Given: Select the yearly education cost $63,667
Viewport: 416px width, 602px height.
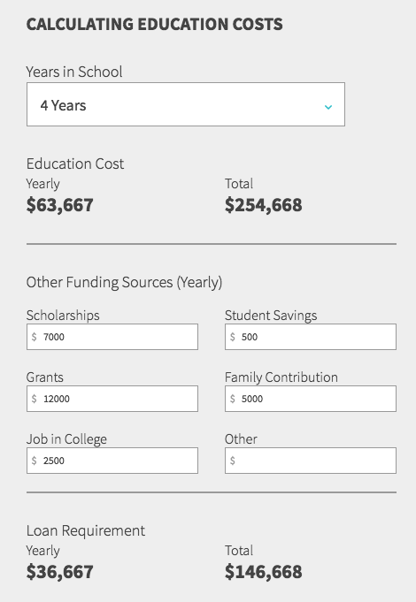Looking at the screenshot, I should click(x=59, y=204).
